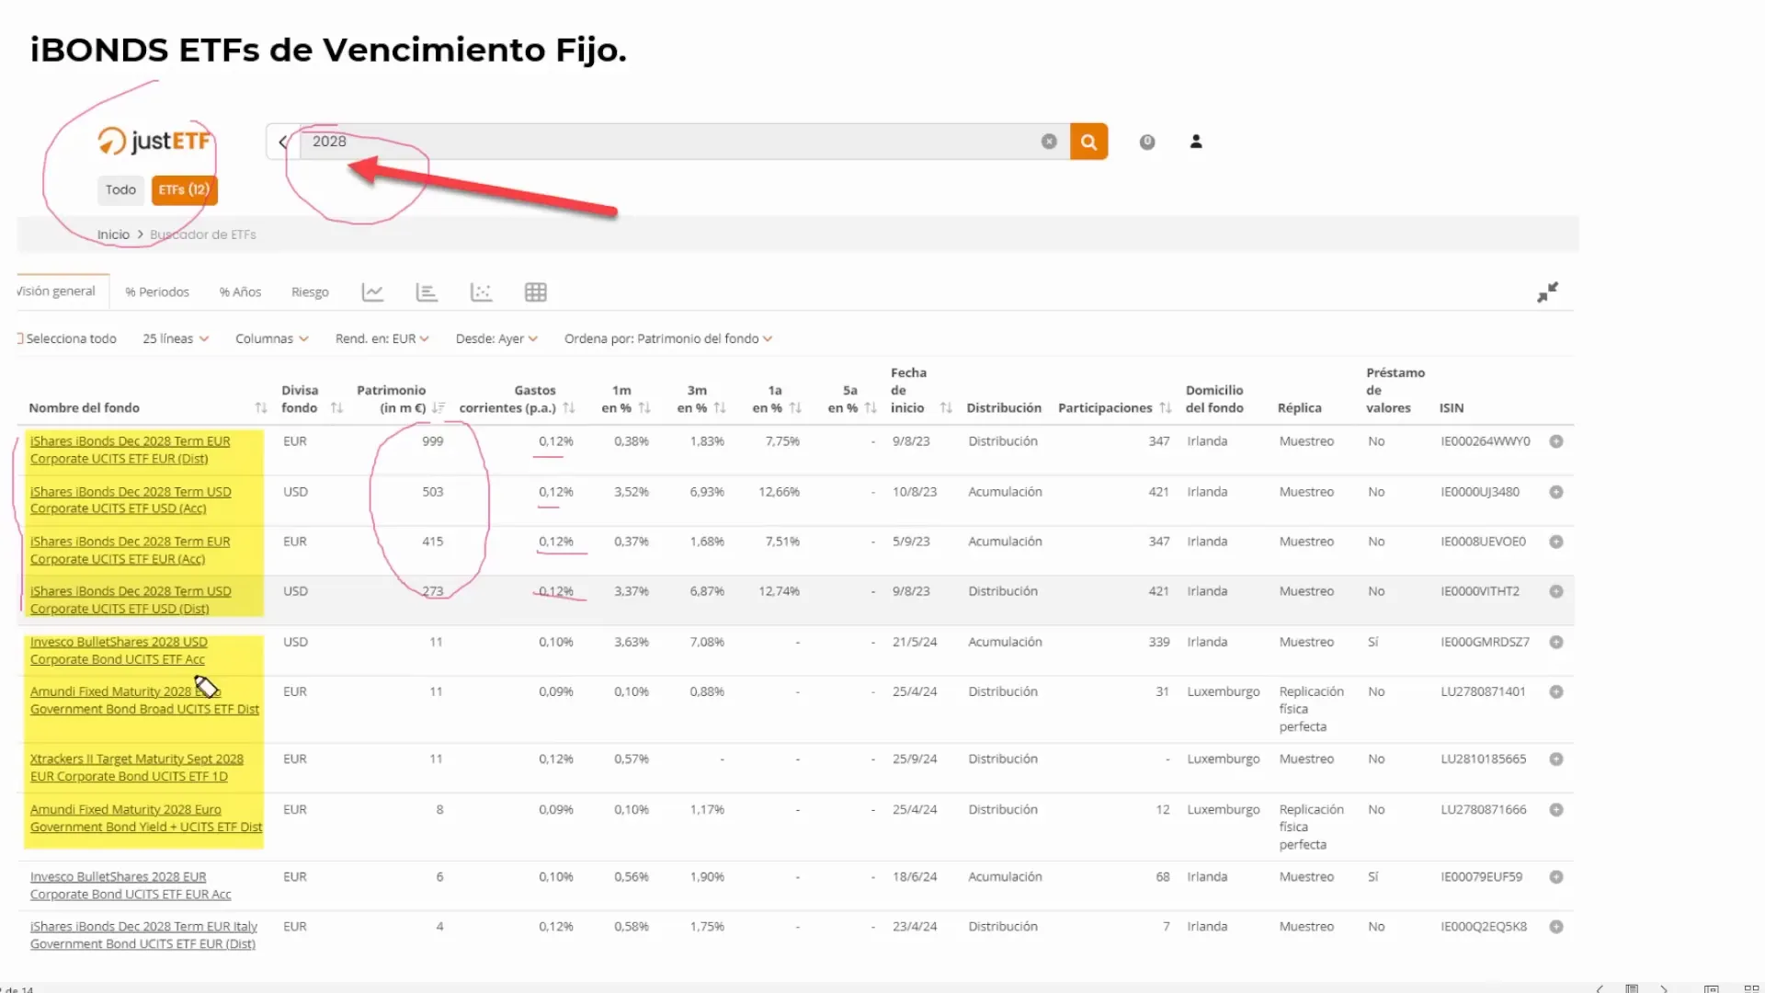The width and height of the screenshot is (1765, 993).
Task: Go back using the search bar left chevron
Action: 283,142
